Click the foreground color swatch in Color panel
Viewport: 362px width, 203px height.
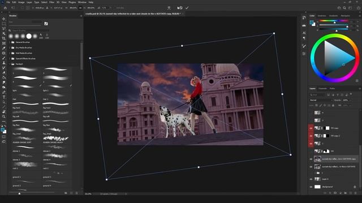click(312, 23)
